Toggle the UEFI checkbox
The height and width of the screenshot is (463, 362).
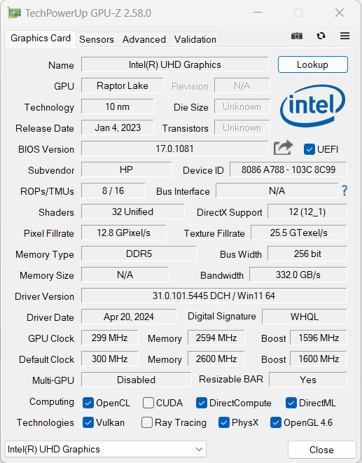coord(309,149)
